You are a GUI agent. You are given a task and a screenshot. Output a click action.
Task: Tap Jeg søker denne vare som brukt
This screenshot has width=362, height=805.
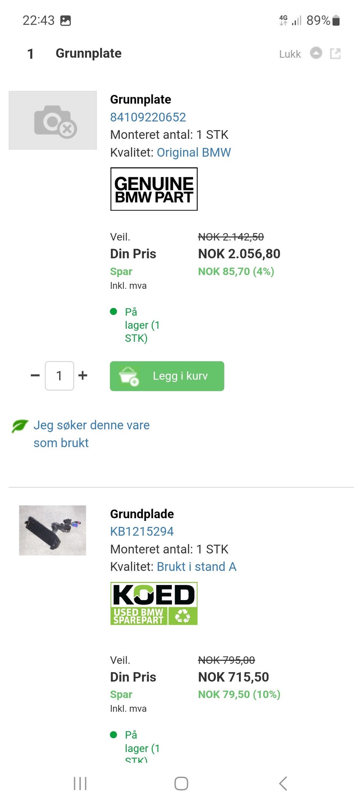coord(91,434)
